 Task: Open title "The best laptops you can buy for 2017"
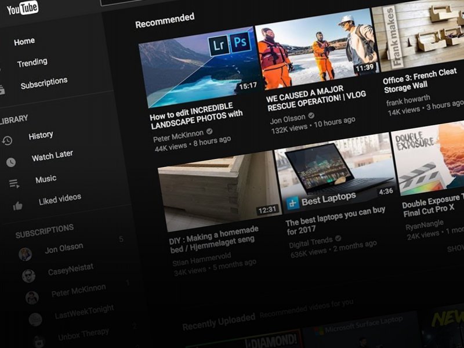point(336,220)
